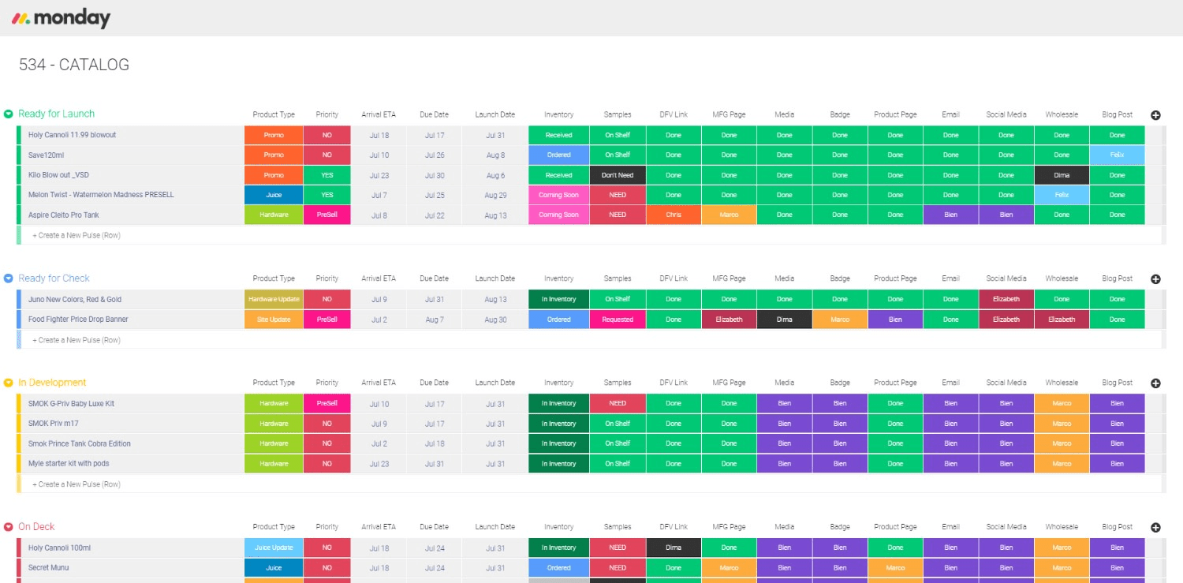Add column in Ready for Launch group
The width and height of the screenshot is (1183, 583).
[1155, 115]
